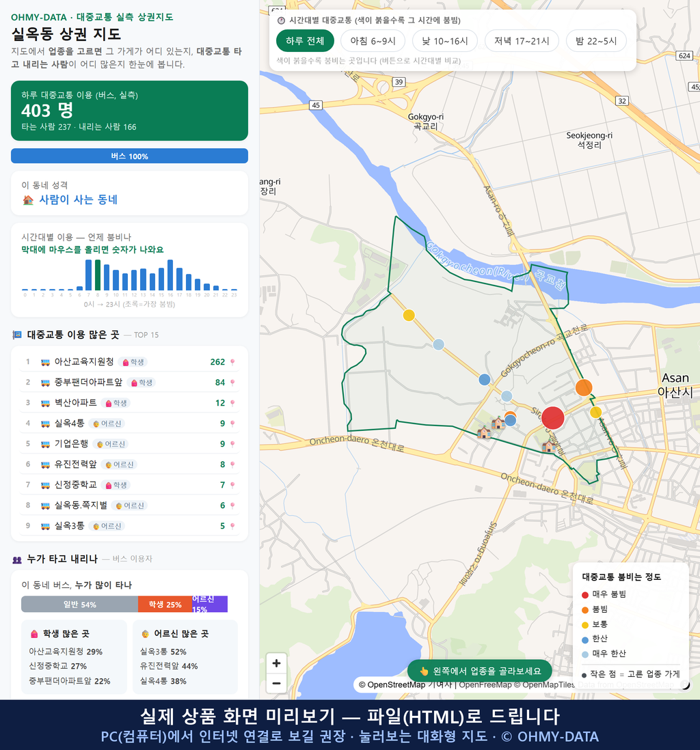Click the yellow 보통 legend dot
This screenshot has height=750, width=700.
click(x=584, y=625)
